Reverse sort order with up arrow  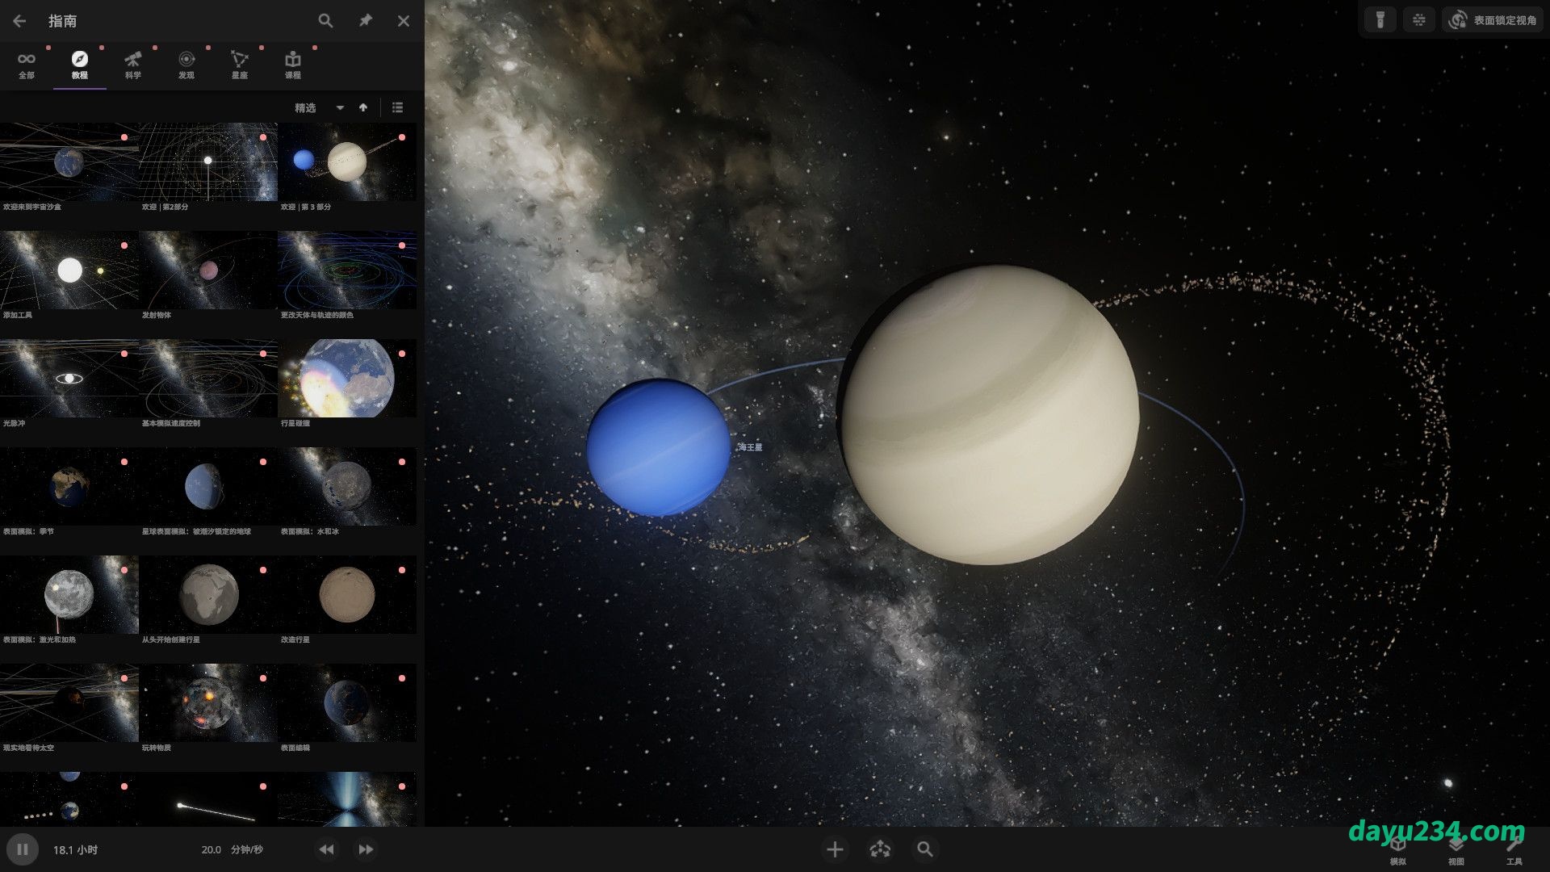point(363,107)
